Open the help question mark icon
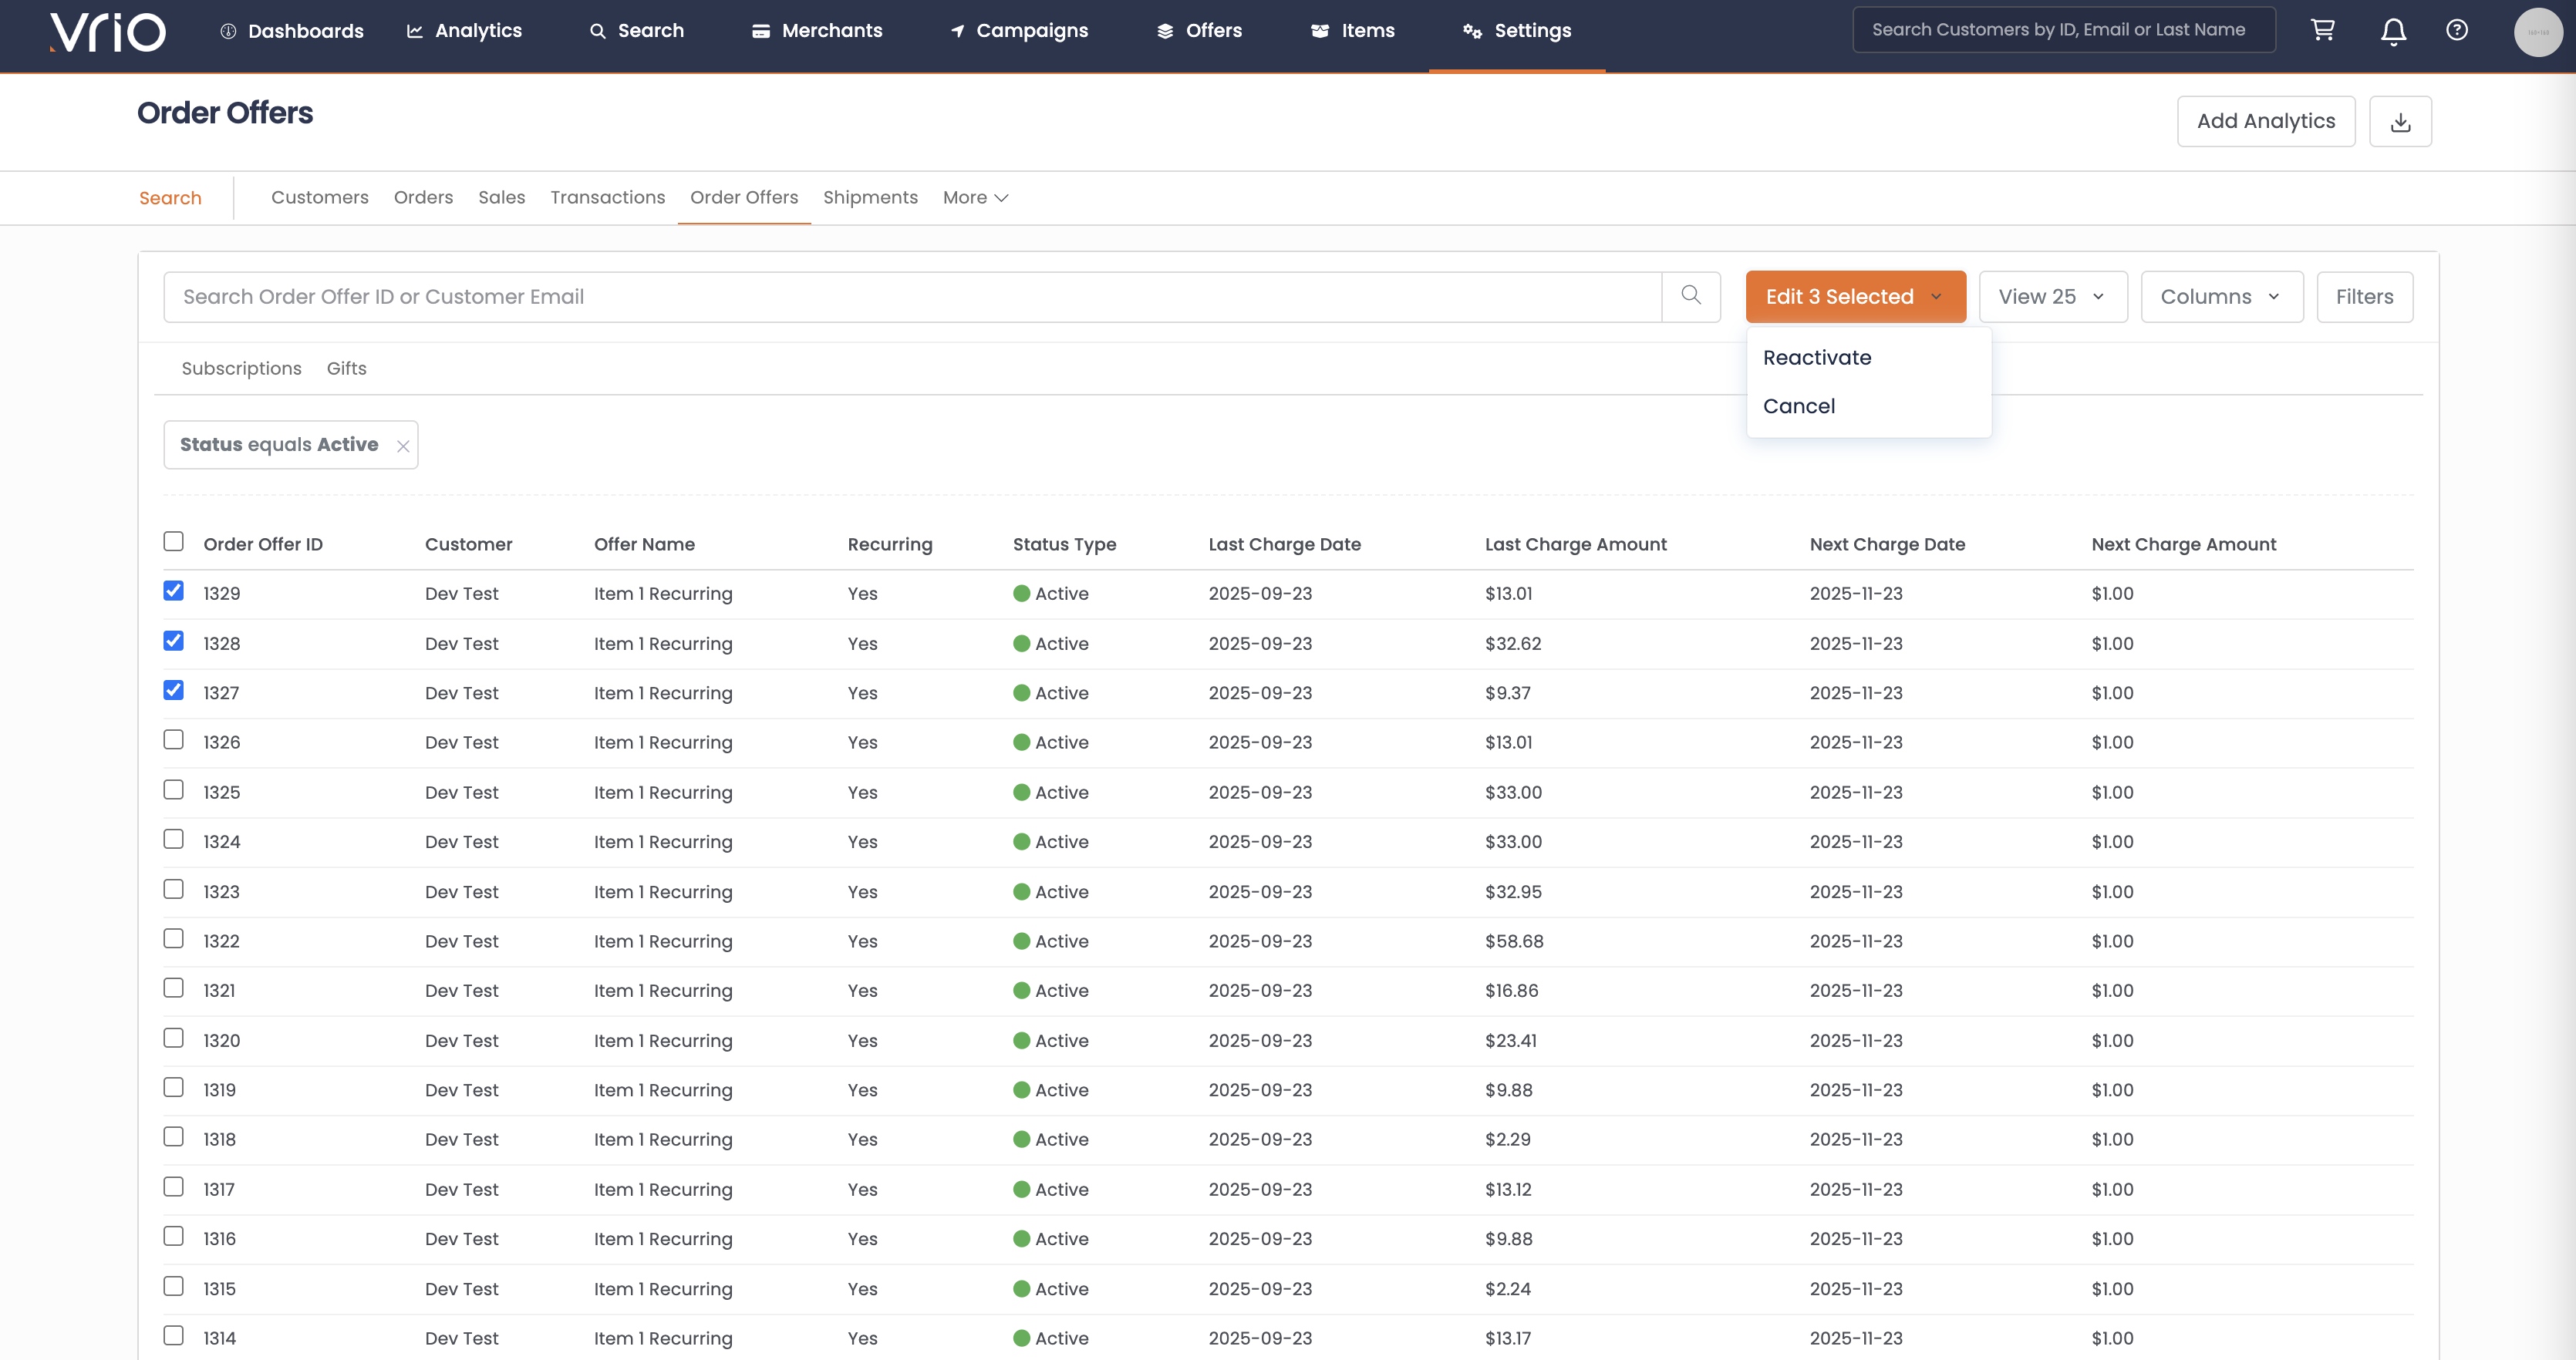Image resolution: width=2576 pixels, height=1360 pixels. [x=2456, y=30]
